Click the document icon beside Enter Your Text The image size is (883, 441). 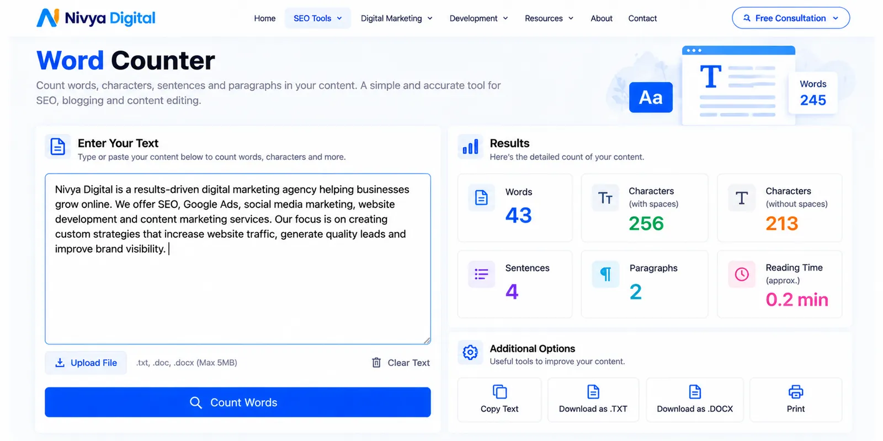click(57, 147)
